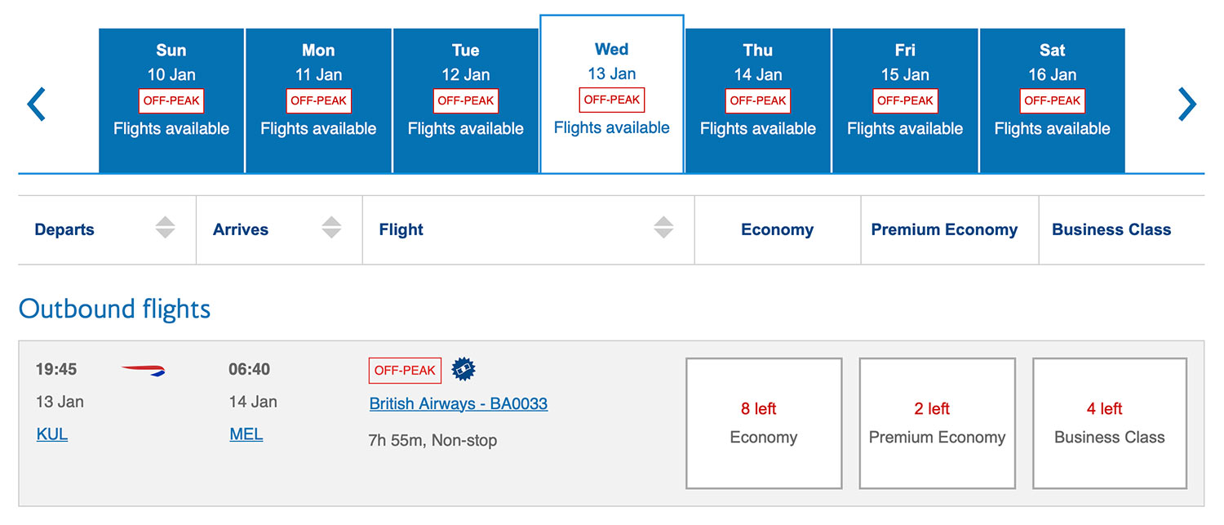Select Sun 10 Jan date tab
The width and height of the screenshot is (1224, 525).
tap(171, 101)
